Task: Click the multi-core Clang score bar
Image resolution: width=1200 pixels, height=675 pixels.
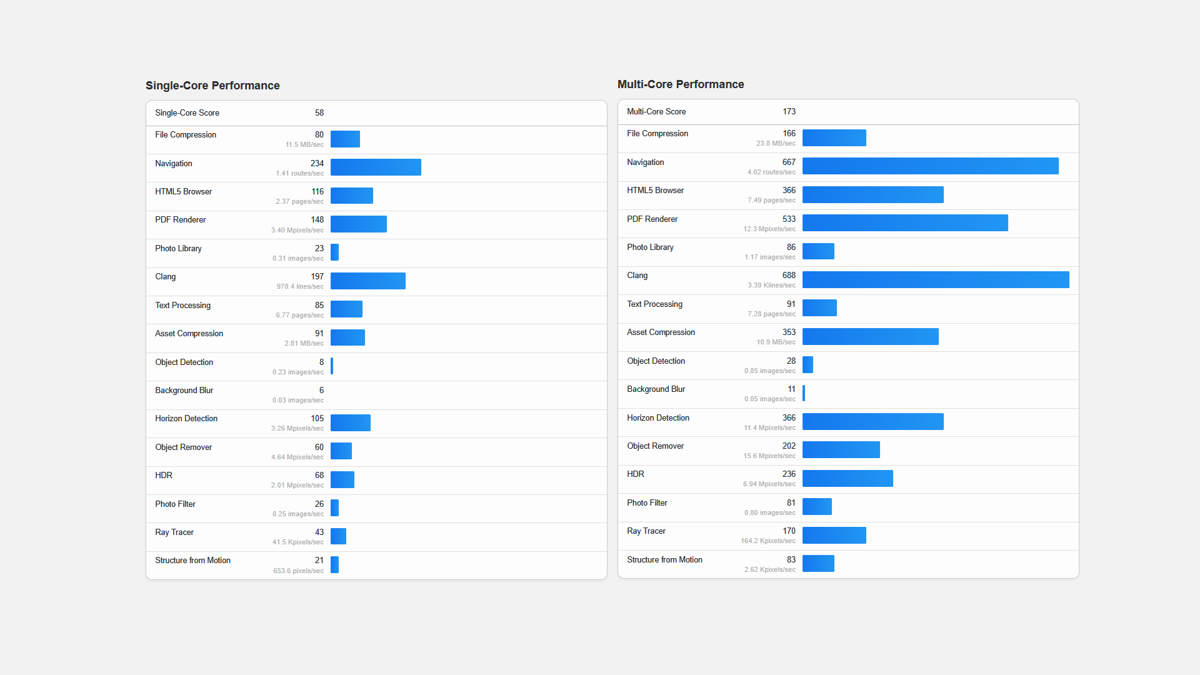Action: (x=936, y=280)
